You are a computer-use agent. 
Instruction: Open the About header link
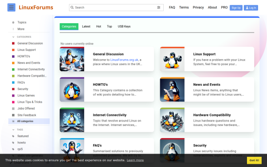click(x=212, y=7)
